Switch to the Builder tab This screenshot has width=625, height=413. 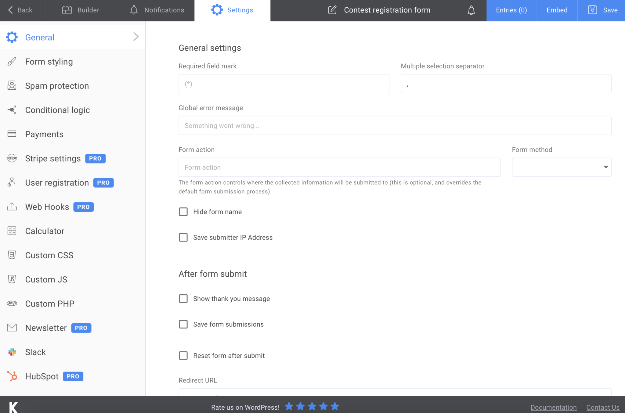pyautogui.click(x=88, y=10)
